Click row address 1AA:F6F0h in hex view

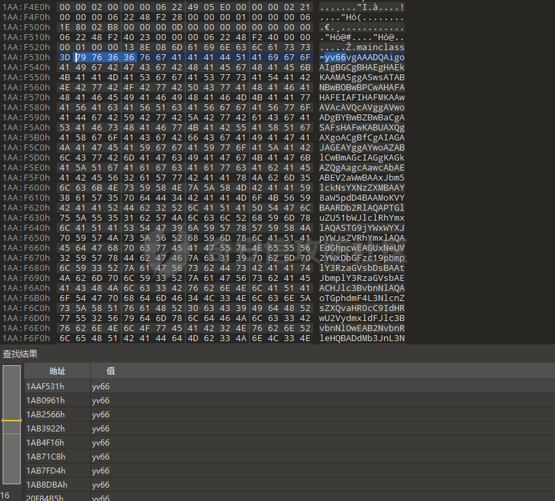click(26, 338)
